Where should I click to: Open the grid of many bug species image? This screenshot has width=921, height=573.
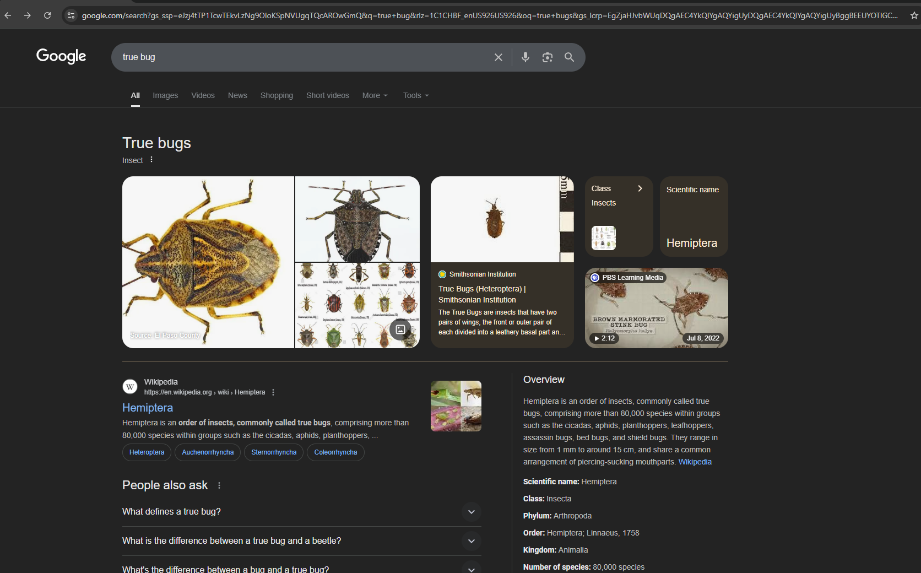(357, 305)
